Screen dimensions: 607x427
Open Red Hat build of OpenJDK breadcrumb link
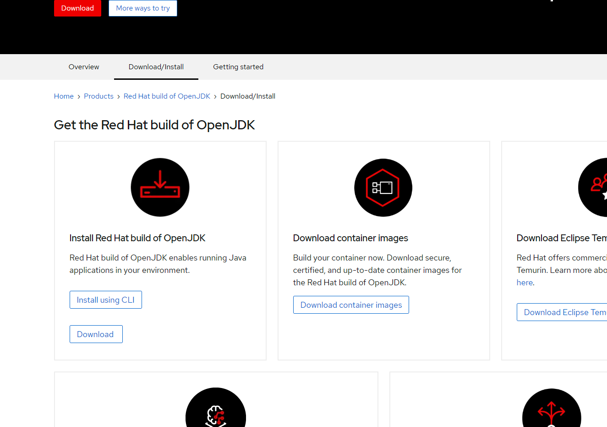167,96
